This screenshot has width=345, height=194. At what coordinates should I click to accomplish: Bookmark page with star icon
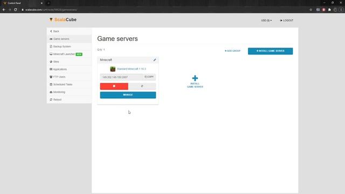[x=310, y=10]
